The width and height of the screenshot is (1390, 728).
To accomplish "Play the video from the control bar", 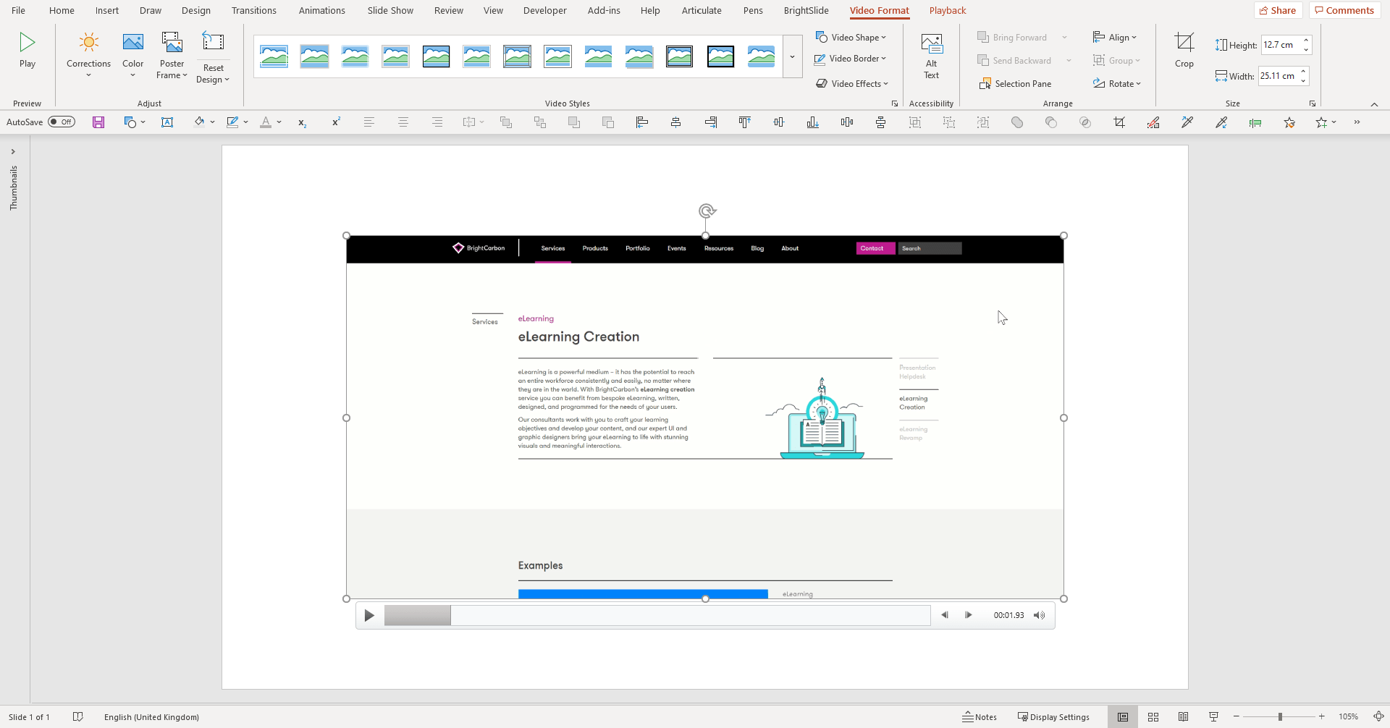I will click(369, 616).
